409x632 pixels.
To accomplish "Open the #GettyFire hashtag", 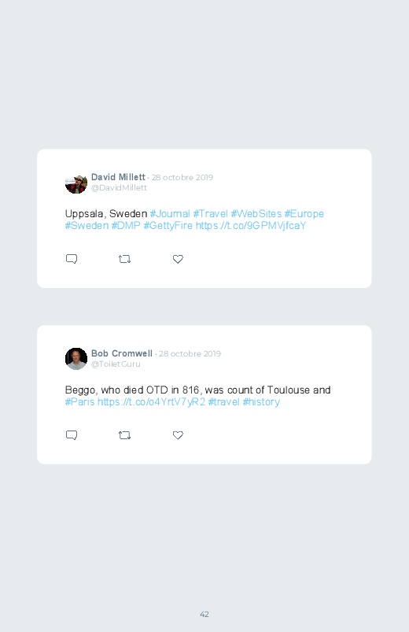I will coord(168,226).
